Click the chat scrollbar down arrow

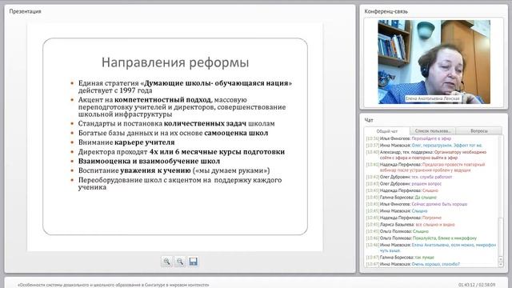coord(501,265)
